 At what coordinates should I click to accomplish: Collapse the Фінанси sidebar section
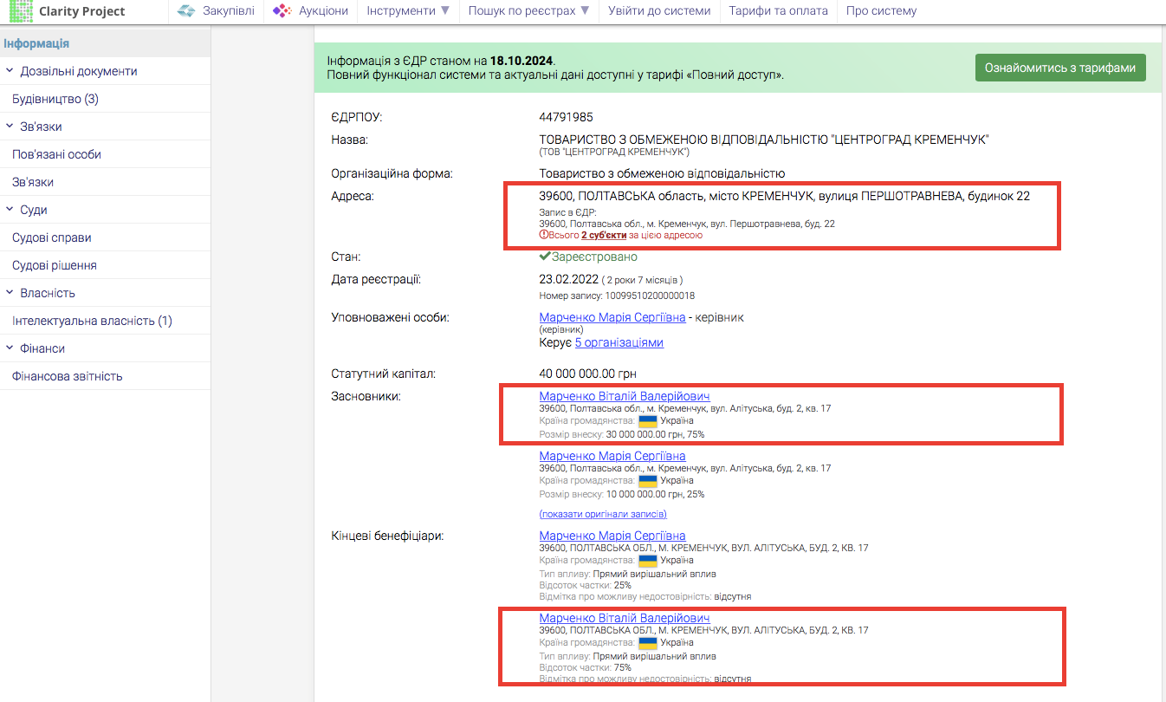[10, 348]
